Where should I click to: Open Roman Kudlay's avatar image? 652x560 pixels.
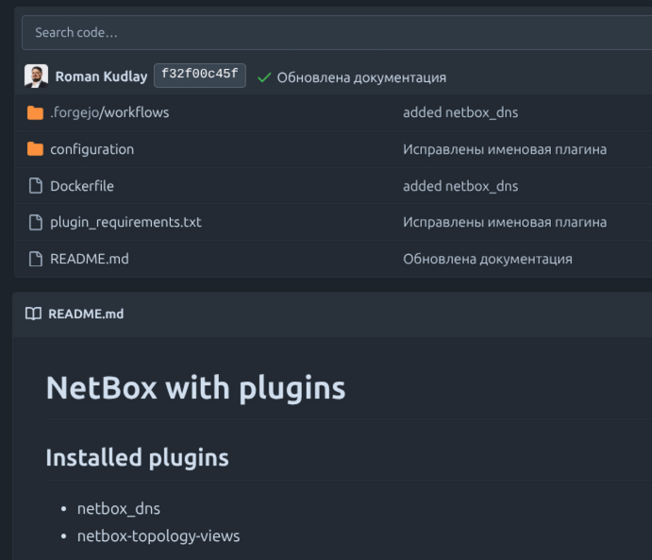click(x=36, y=76)
